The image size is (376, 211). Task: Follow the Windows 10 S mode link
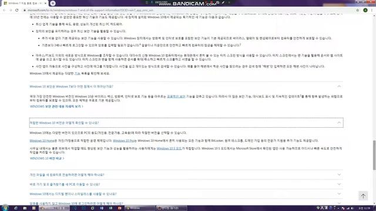click(169, 148)
